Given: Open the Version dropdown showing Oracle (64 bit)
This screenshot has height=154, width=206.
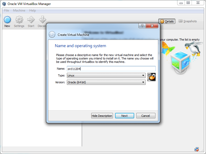Looking at the screenshot, I should [x=106, y=82].
